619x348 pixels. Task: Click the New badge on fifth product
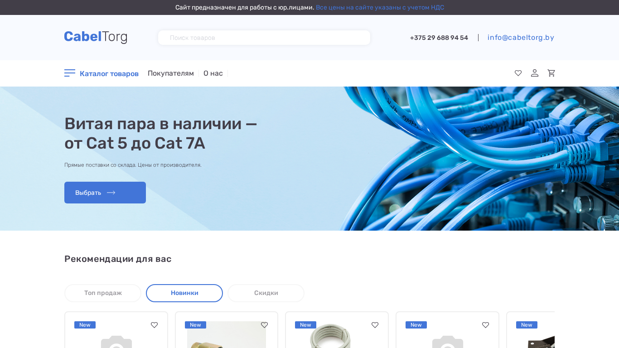point(527,325)
